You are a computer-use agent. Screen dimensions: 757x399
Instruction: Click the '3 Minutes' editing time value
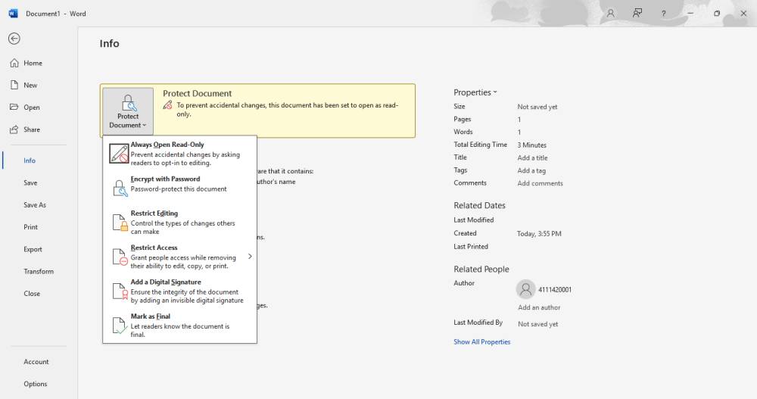(x=532, y=145)
